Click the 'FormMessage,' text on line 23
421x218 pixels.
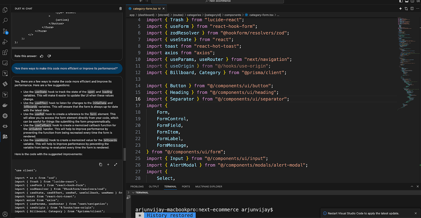[x=173, y=145]
